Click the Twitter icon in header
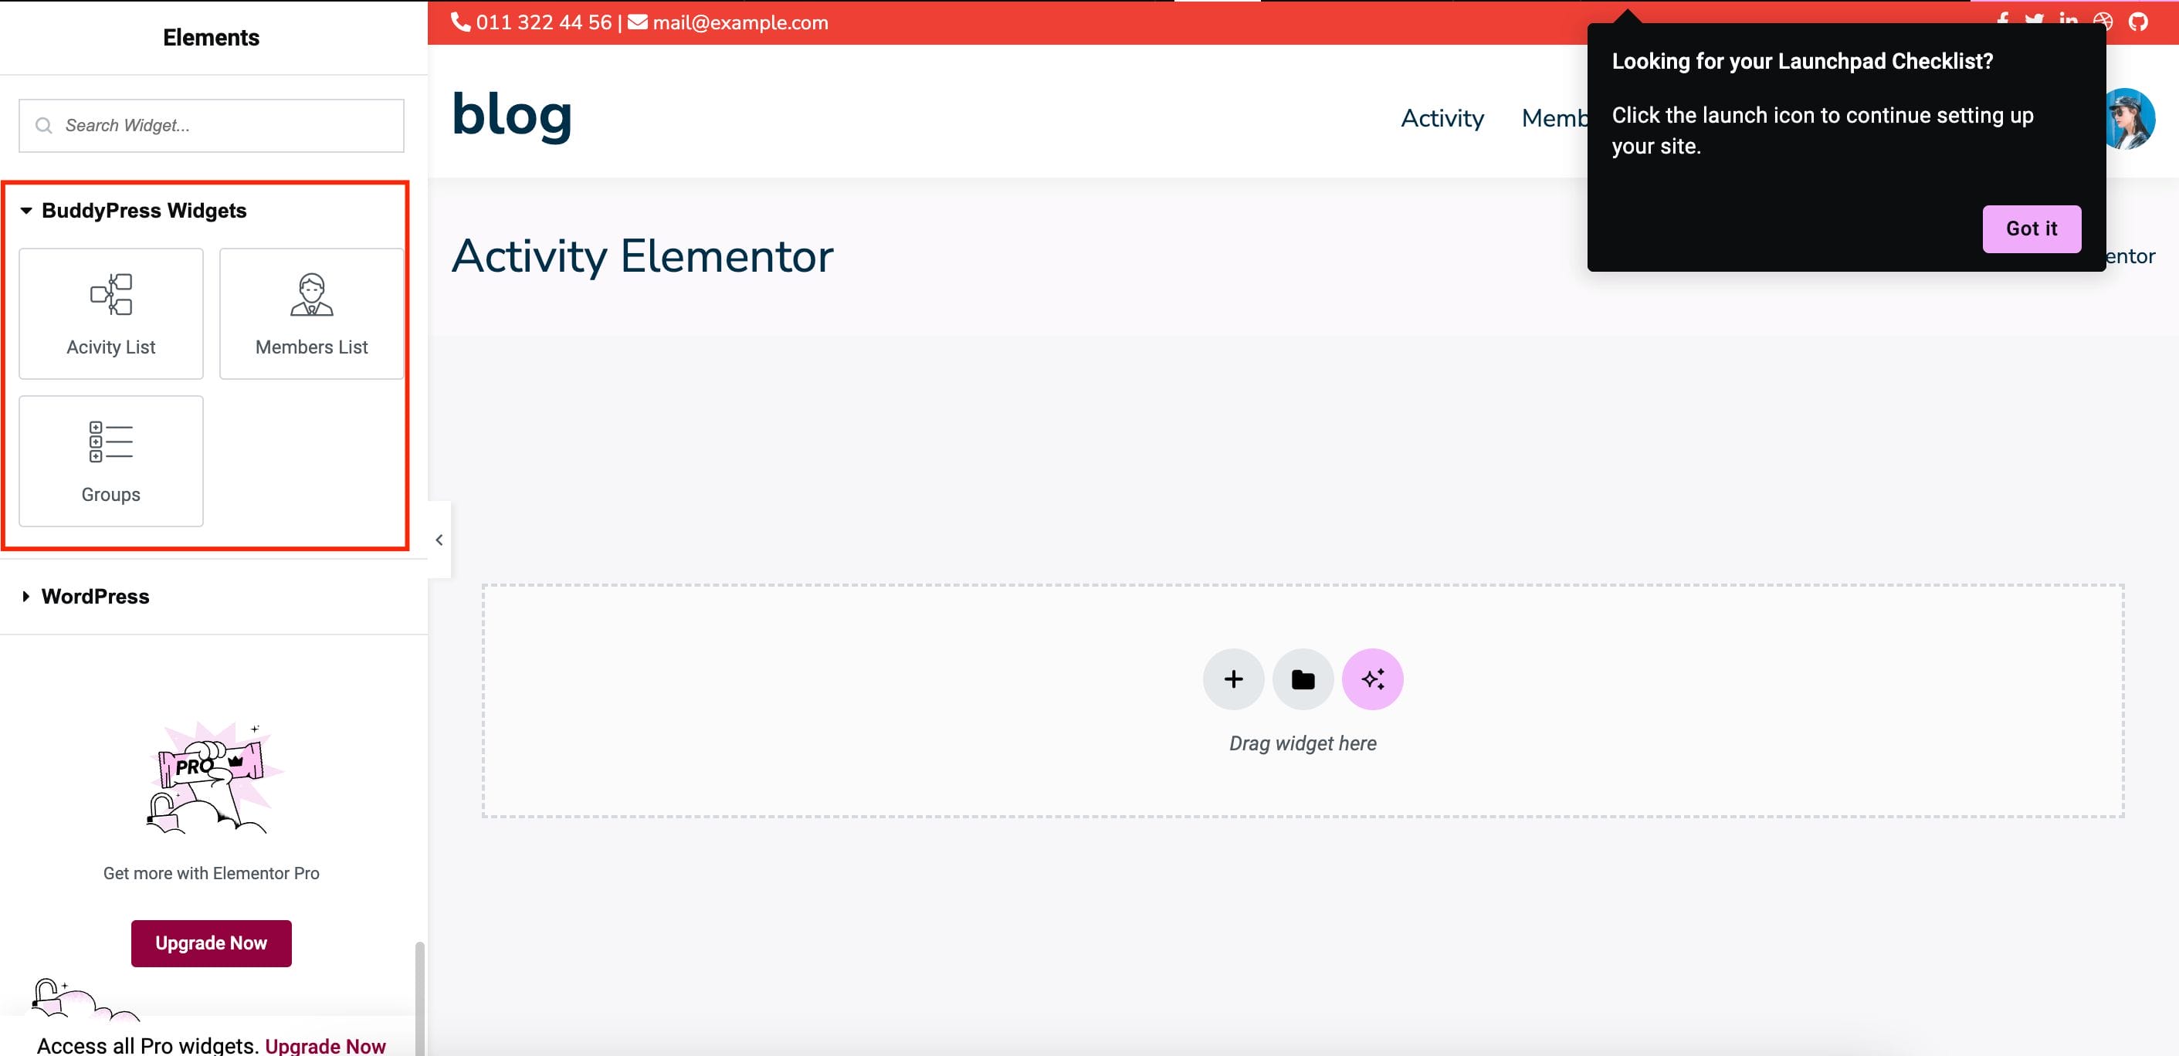This screenshot has width=2179, height=1056. click(x=2034, y=19)
